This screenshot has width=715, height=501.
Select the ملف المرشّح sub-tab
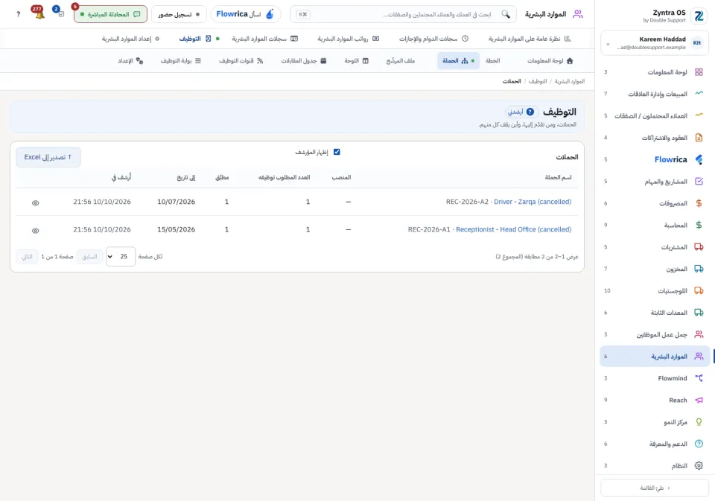[x=401, y=60]
